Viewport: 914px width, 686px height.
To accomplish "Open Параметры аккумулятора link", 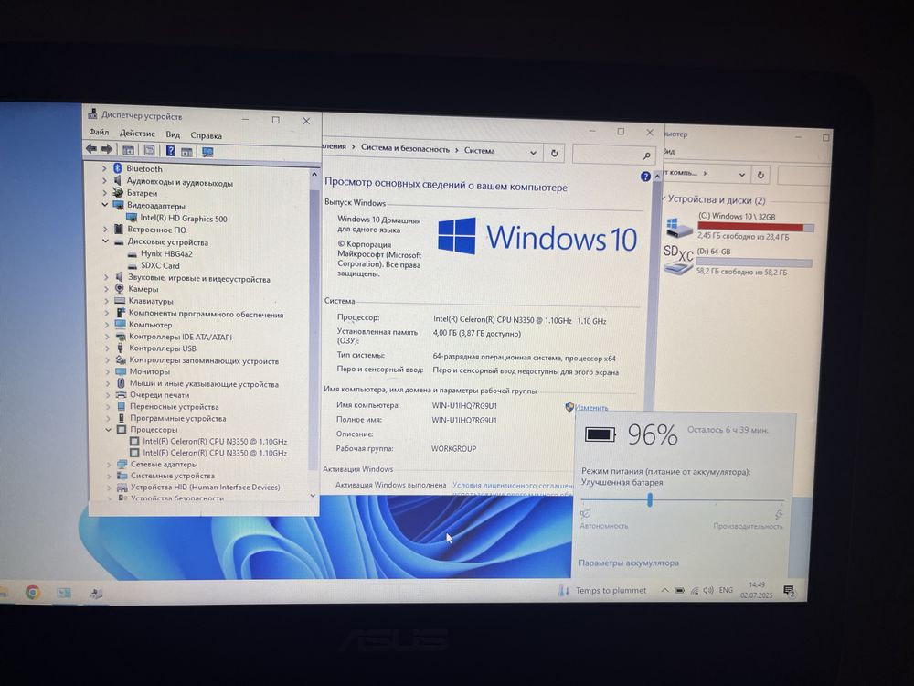I will (629, 563).
